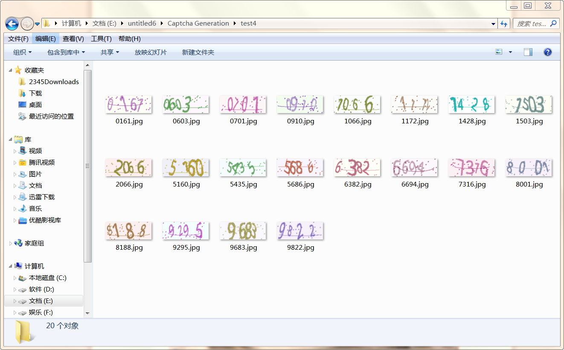564x350 pixels.
Task: Toggle the preview pane icon
Action: 528,52
